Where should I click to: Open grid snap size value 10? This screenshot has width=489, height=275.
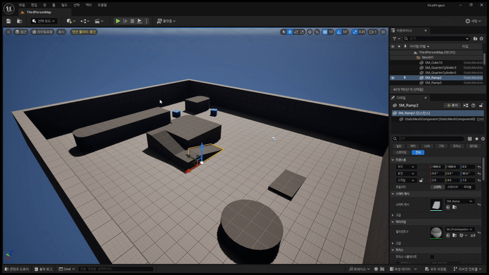pos(331,32)
